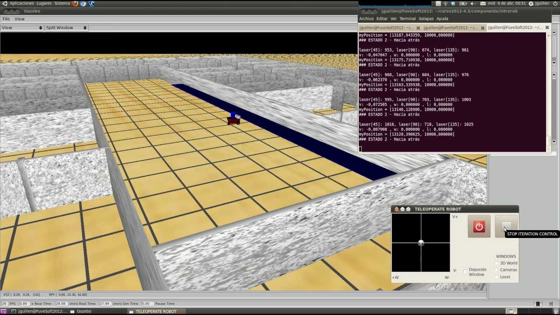Switch to the first terminal tab

(390, 28)
